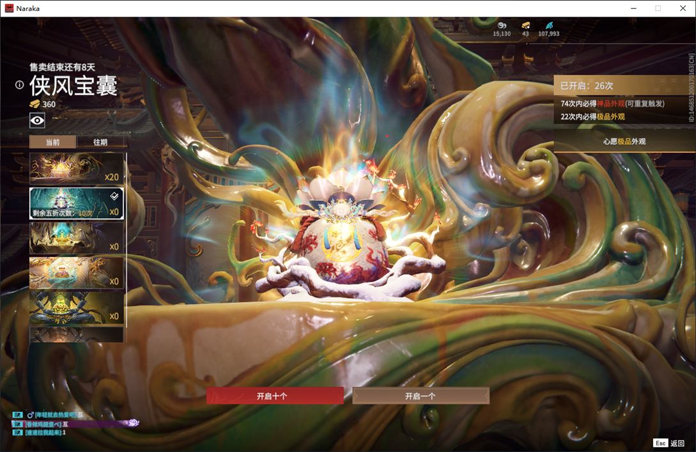
Task: Close the Naraka window
Action: 683,8
